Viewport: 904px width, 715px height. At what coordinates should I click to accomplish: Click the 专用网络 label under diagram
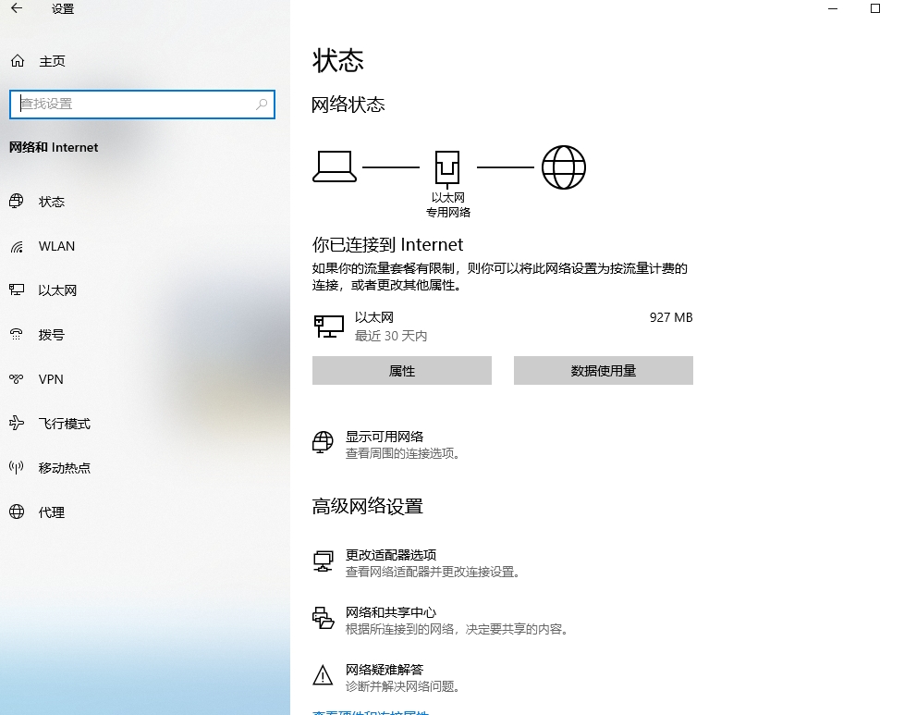coord(448,213)
